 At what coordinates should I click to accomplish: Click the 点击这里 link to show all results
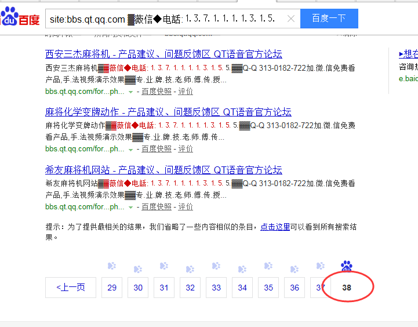tap(275, 227)
